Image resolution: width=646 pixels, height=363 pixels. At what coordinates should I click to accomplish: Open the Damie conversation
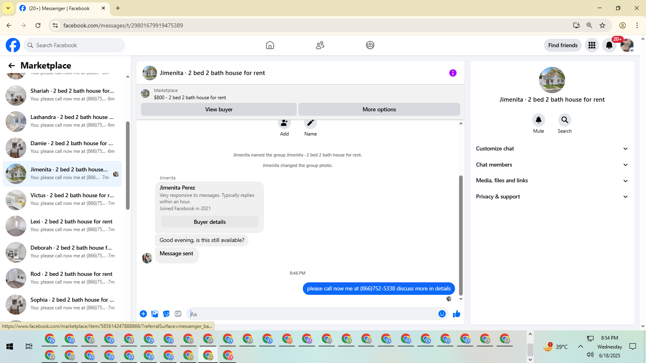63,148
